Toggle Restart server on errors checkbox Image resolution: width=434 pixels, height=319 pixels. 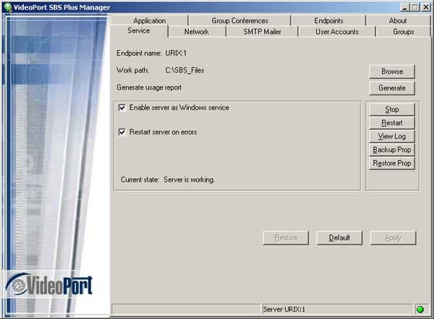coord(122,132)
